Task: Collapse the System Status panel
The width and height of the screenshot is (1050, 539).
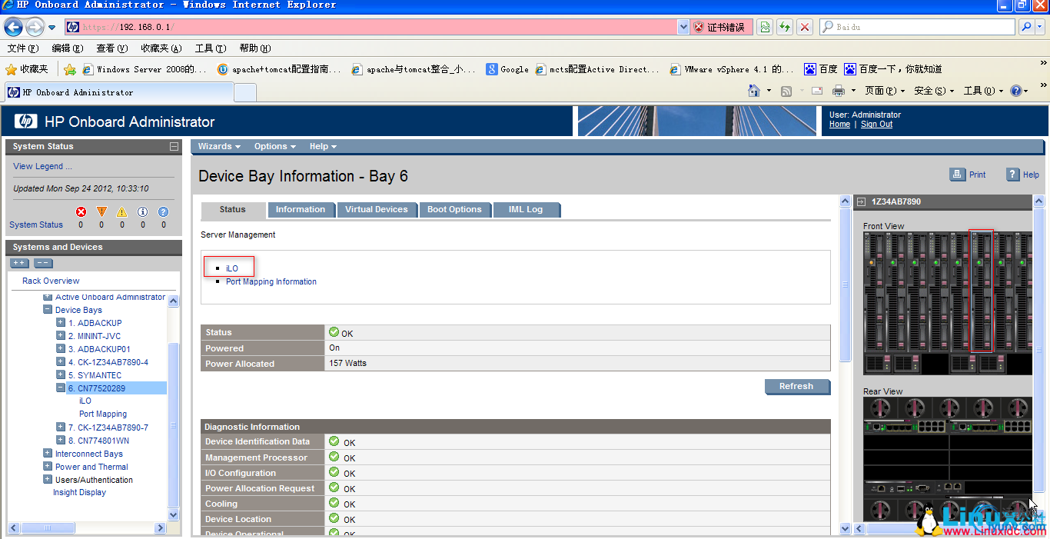Action: point(174,146)
